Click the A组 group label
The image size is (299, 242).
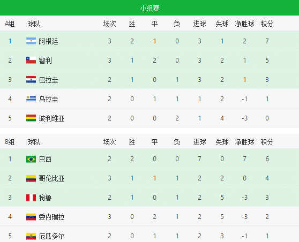[10, 24]
